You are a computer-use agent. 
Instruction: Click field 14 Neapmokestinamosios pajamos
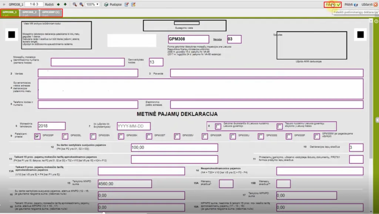point(320,171)
